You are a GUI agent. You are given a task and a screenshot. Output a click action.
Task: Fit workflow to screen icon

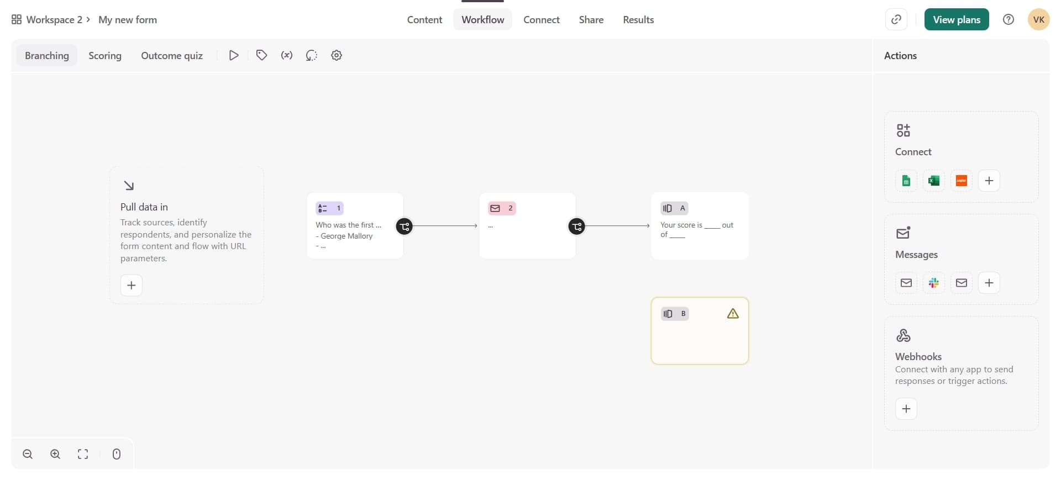pyautogui.click(x=83, y=454)
